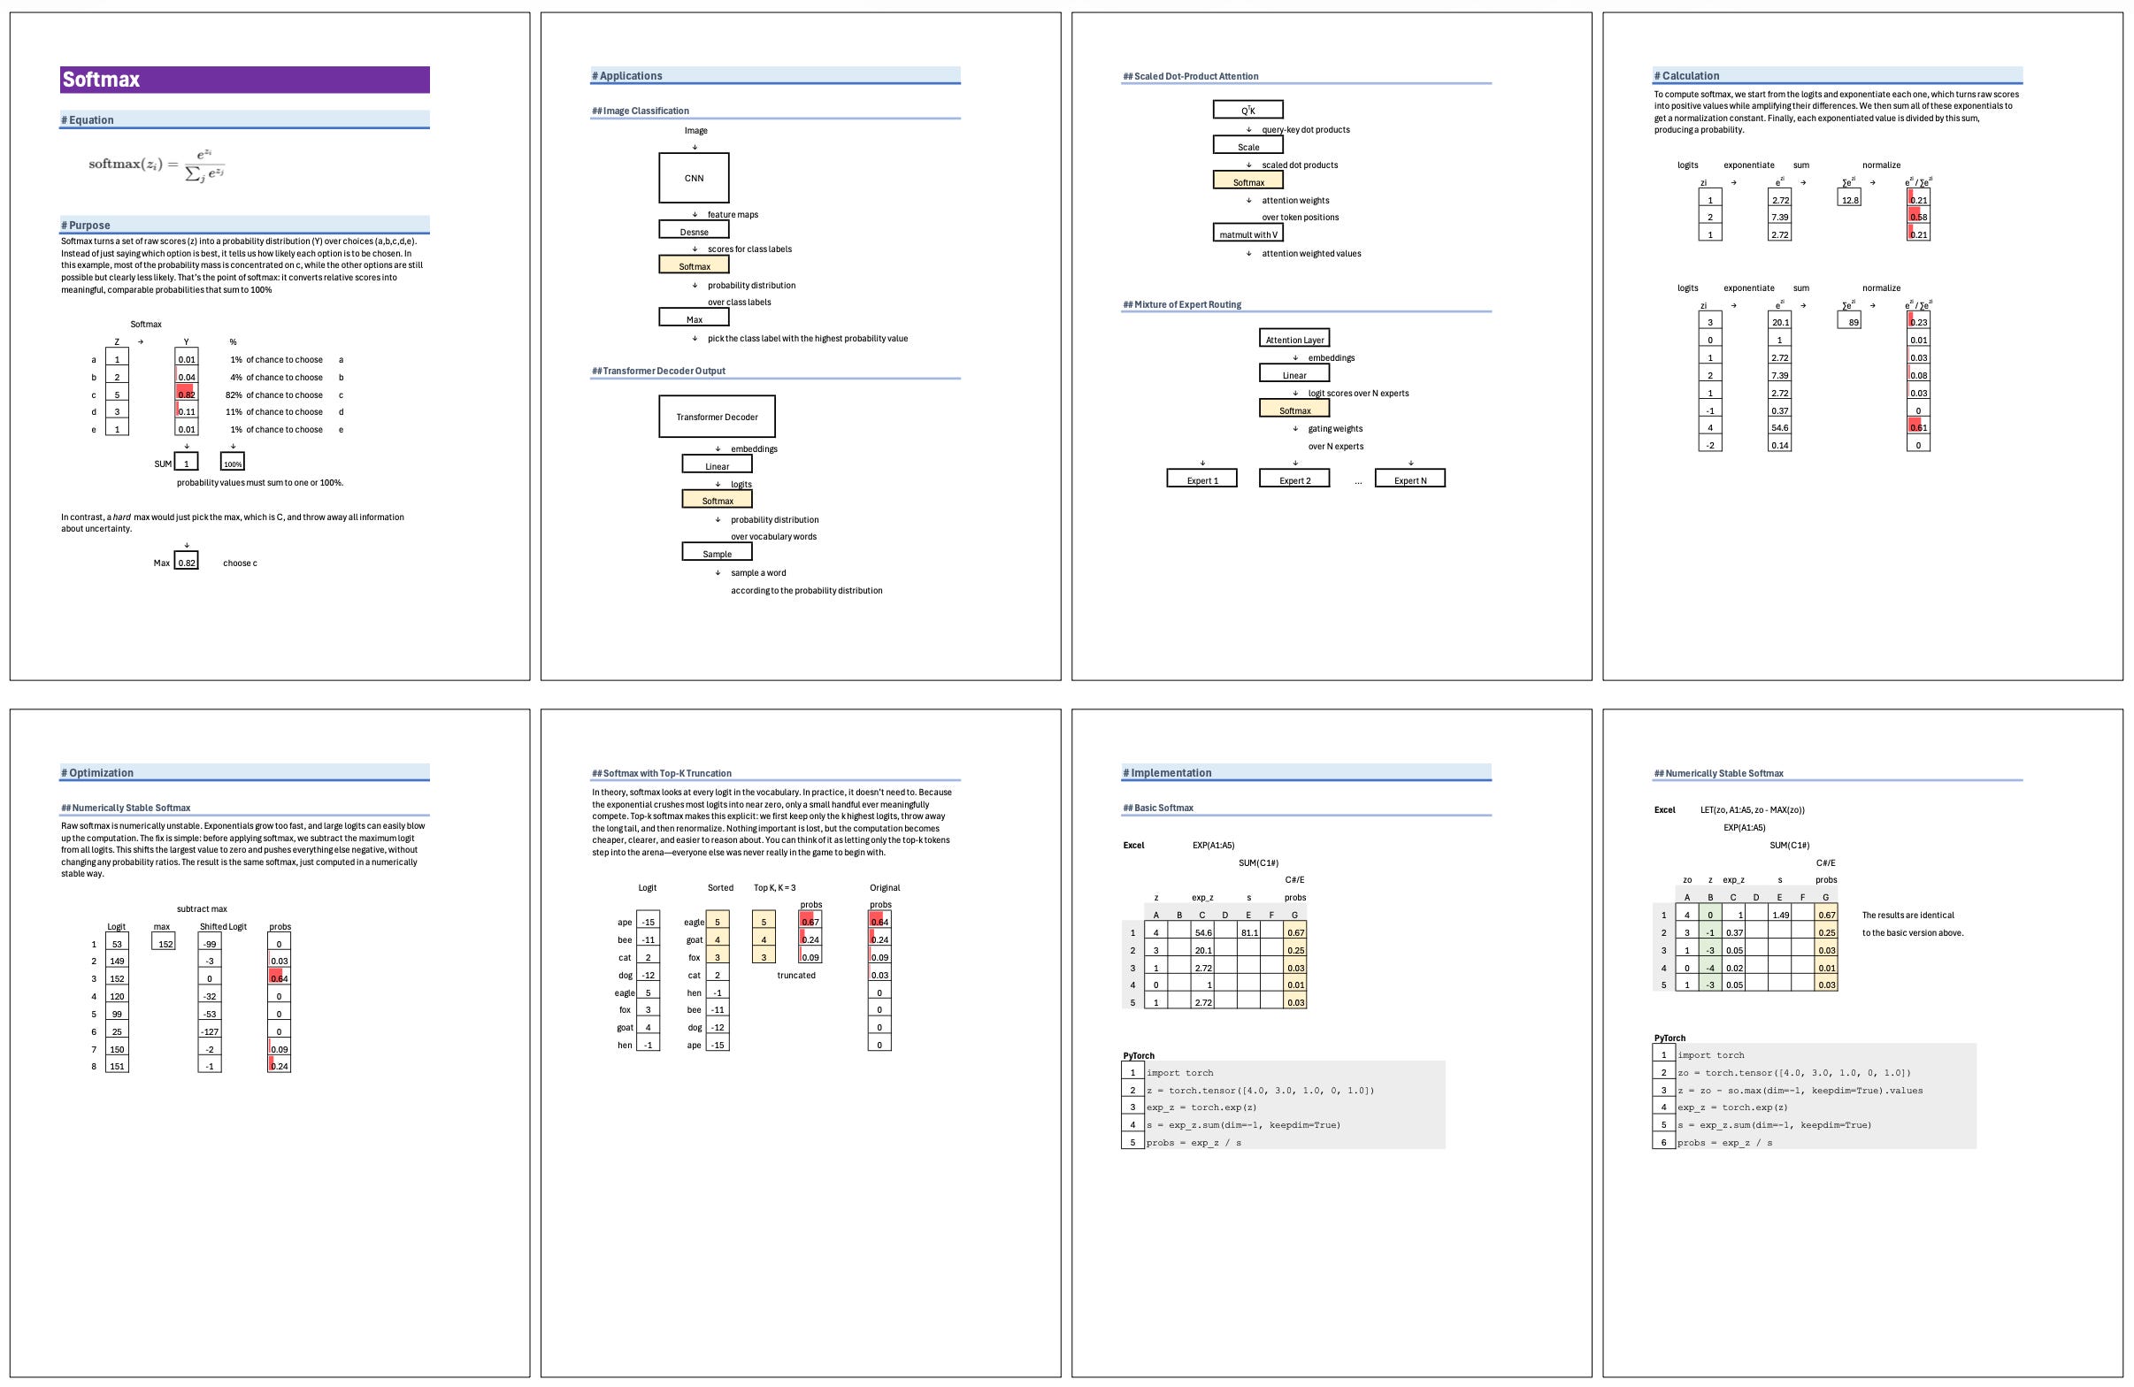Click the purple Softmax title banner
2134x1387 pixels.
click(x=244, y=80)
